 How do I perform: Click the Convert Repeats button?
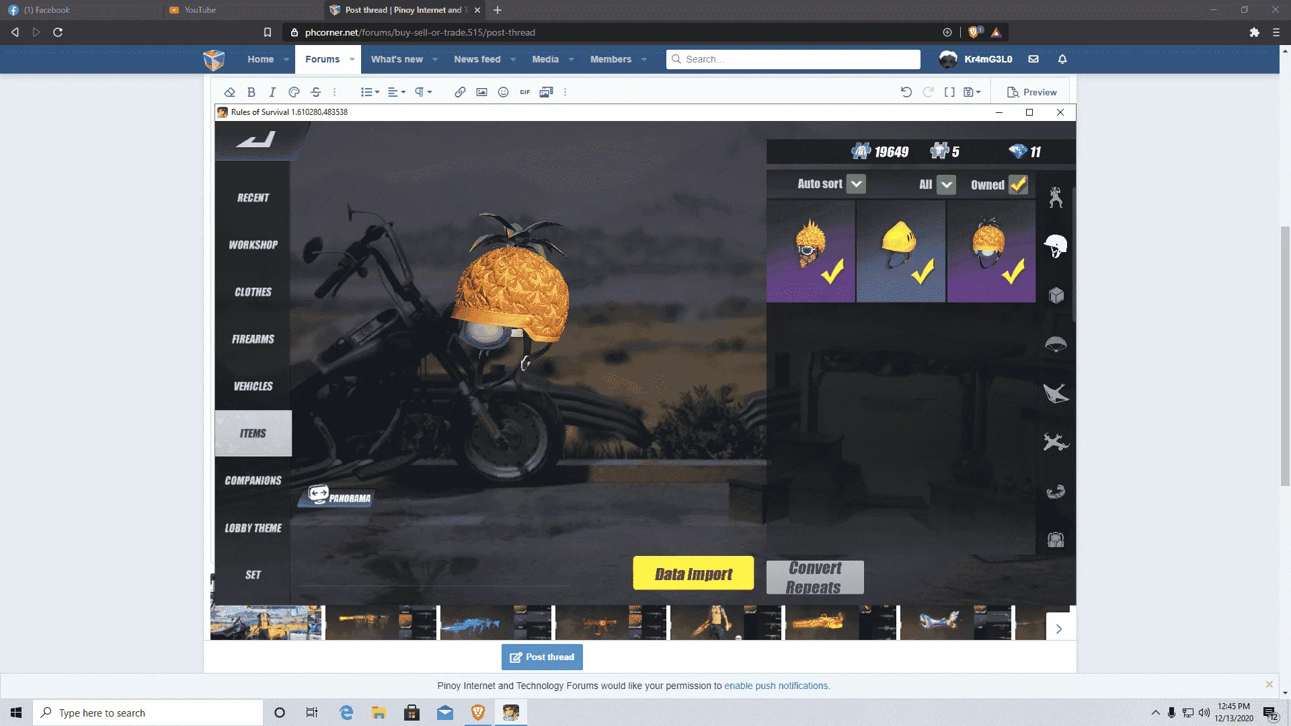point(815,577)
